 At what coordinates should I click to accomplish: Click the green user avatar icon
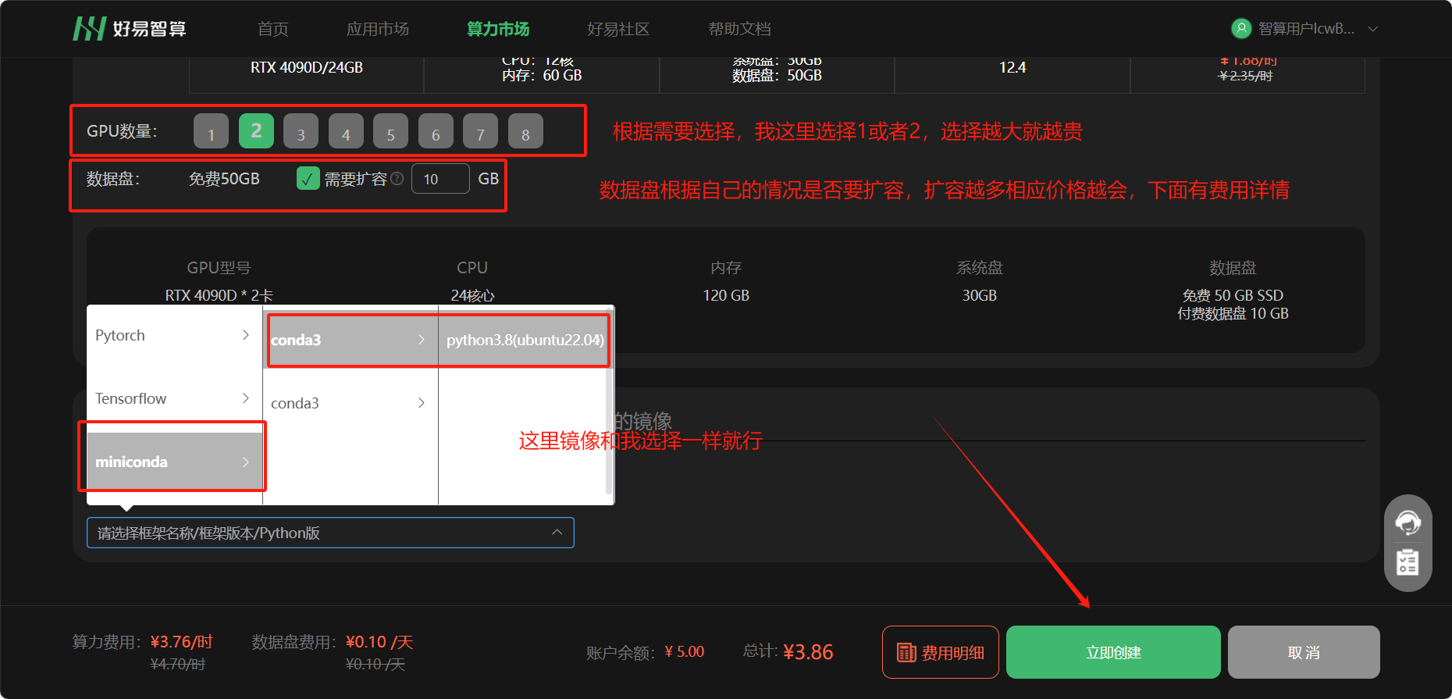pos(1241,29)
